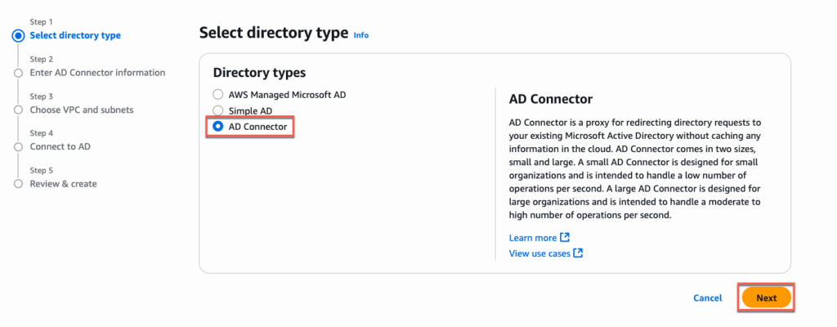Open the View use cases link text

pyautogui.click(x=539, y=253)
